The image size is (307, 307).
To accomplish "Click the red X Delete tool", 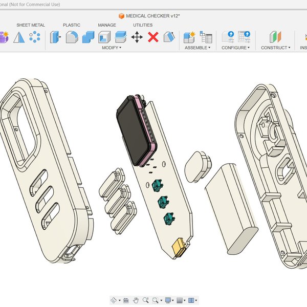I will point(153,37).
